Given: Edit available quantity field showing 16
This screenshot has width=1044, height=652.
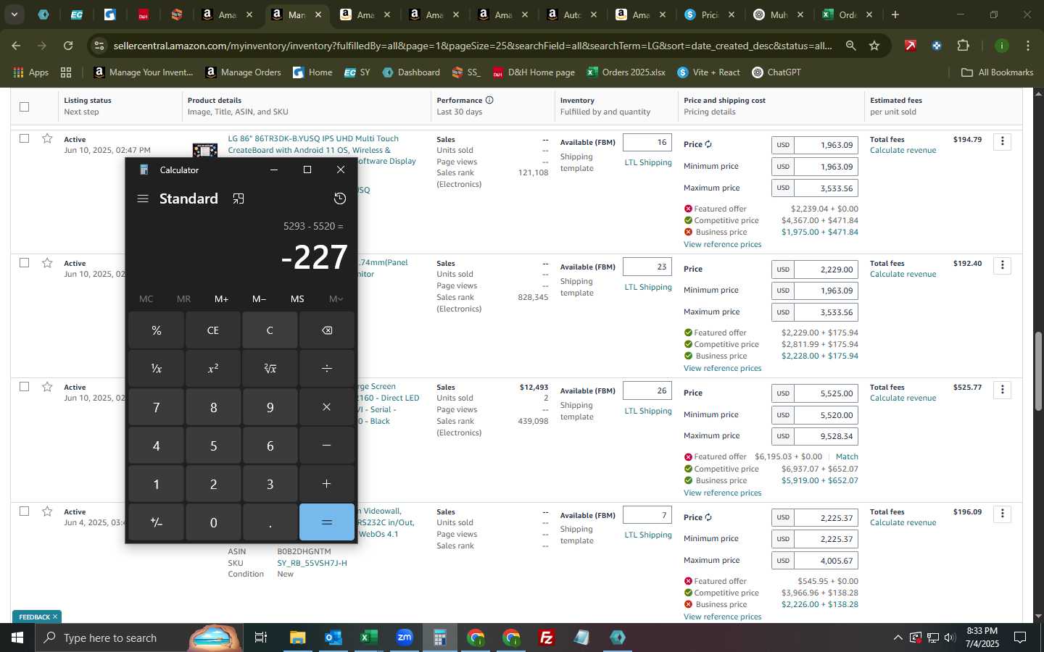Looking at the screenshot, I should point(647,143).
